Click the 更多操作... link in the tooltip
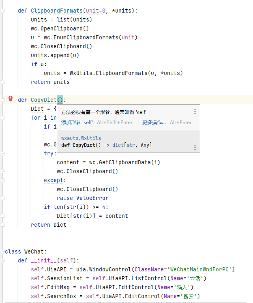This screenshot has width=253, height=303. [154, 122]
